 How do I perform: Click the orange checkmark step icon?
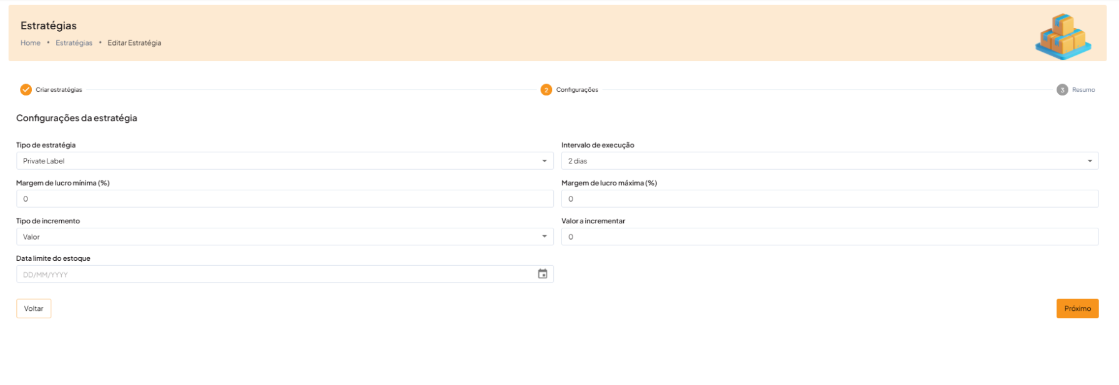point(26,90)
